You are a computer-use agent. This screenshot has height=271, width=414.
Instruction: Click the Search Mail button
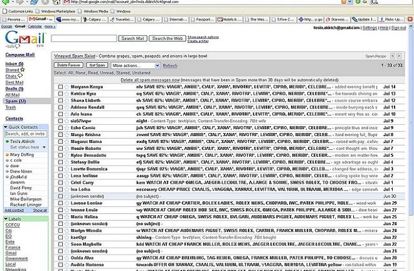[132, 38]
